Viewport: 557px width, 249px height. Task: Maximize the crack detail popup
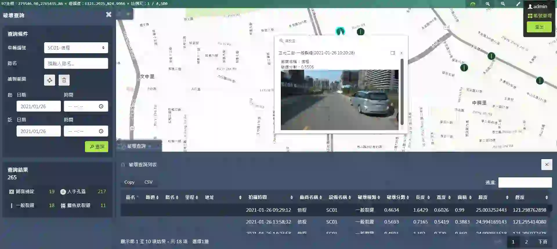click(x=393, y=53)
